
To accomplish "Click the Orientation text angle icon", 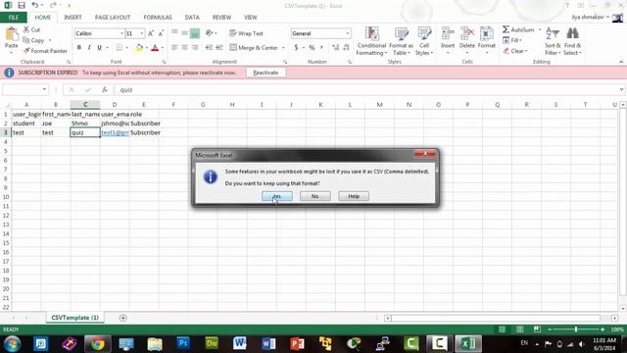I will point(209,33).
